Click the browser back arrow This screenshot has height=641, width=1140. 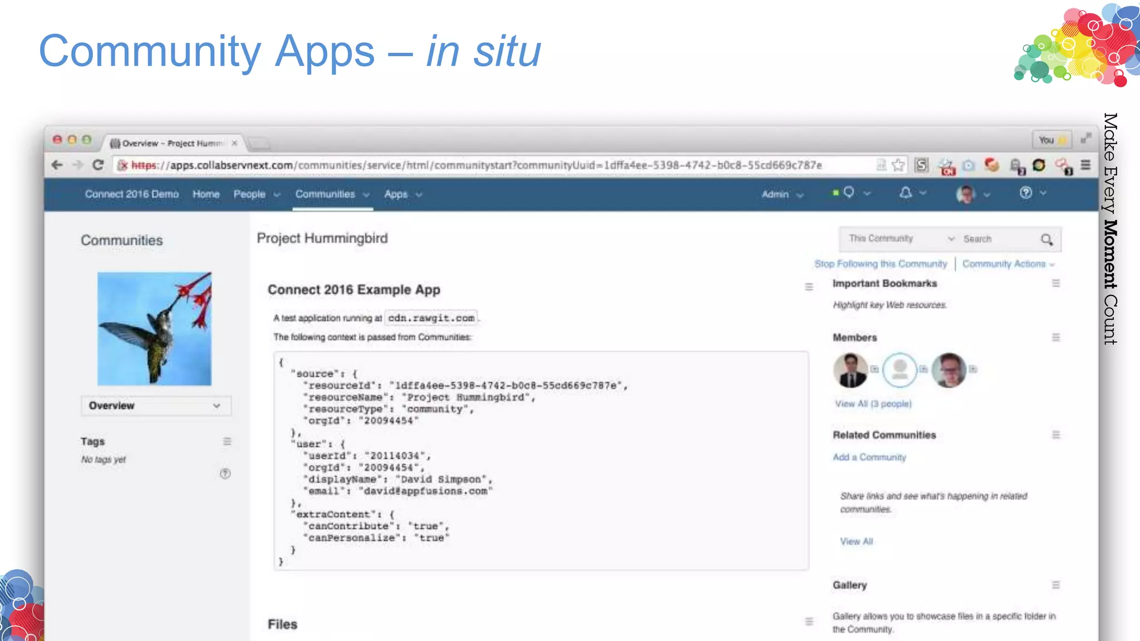point(57,165)
